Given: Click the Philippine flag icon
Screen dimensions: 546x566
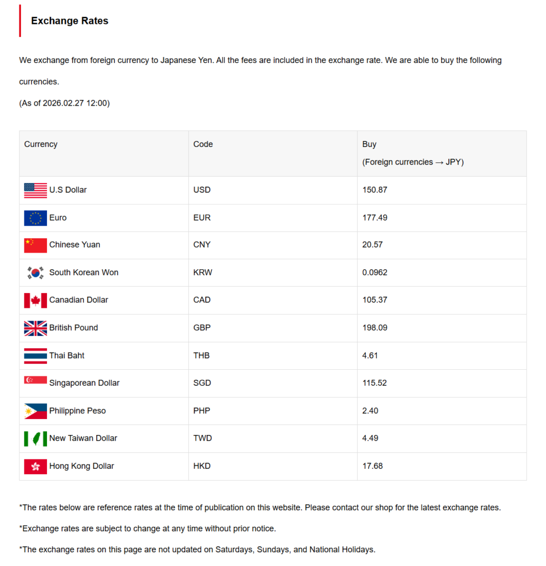Looking at the screenshot, I should coord(35,411).
